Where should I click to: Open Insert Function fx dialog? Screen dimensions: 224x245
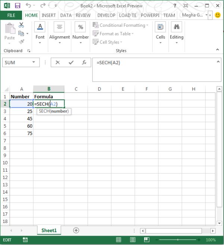[x=84, y=63]
